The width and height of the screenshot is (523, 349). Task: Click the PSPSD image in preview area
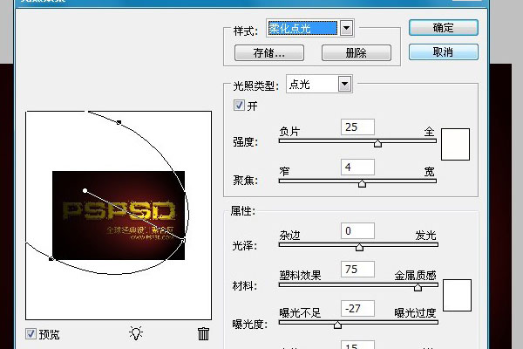pyautogui.click(x=119, y=215)
